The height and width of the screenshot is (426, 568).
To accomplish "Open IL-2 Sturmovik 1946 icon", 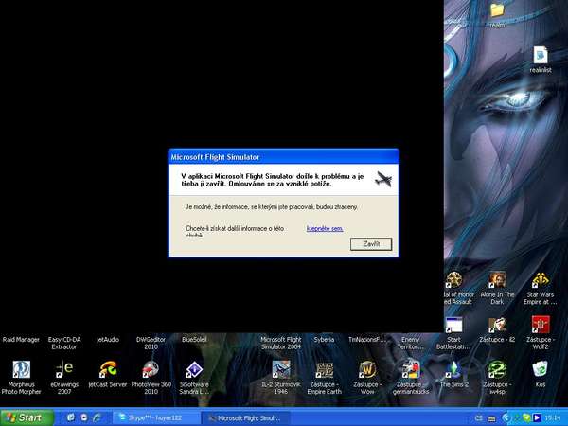I will pos(280,369).
